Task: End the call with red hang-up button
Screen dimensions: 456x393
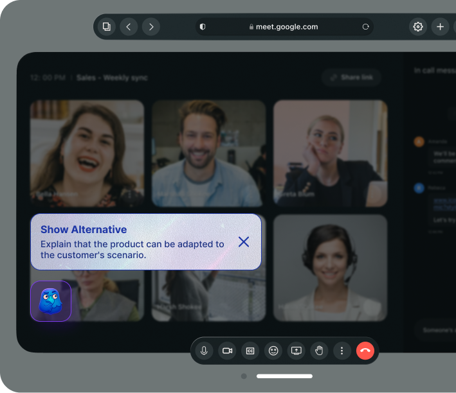Action: point(365,351)
